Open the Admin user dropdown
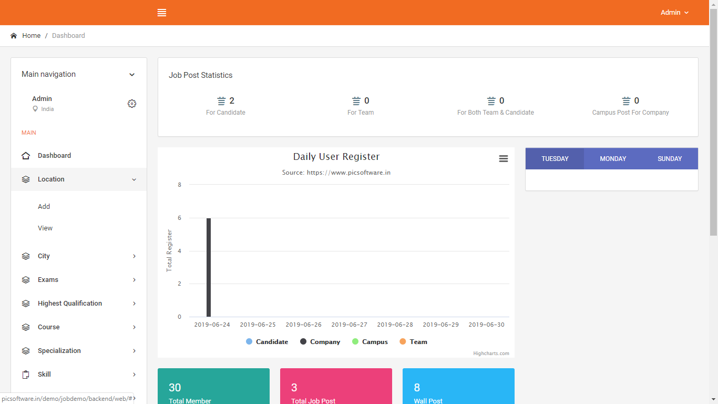The image size is (718, 404). pos(674,13)
